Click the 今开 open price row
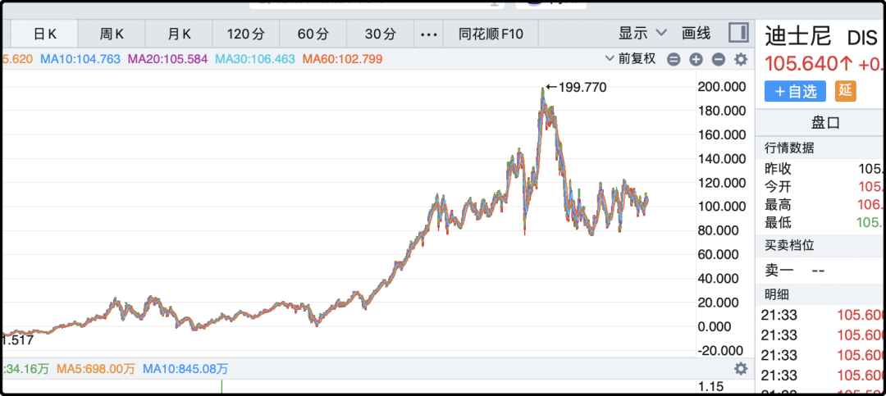The width and height of the screenshot is (886, 396). [x=825, y=187]
